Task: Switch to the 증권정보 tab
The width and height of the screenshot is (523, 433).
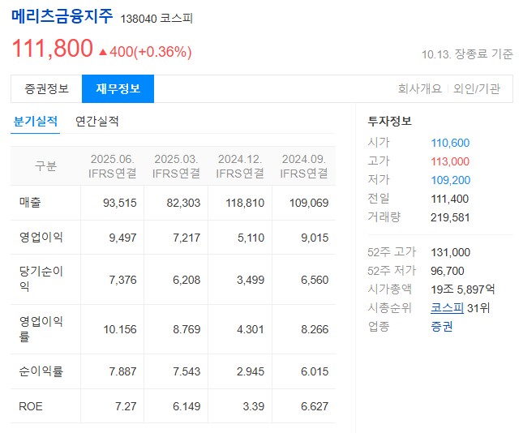Action: coord(46,88)
